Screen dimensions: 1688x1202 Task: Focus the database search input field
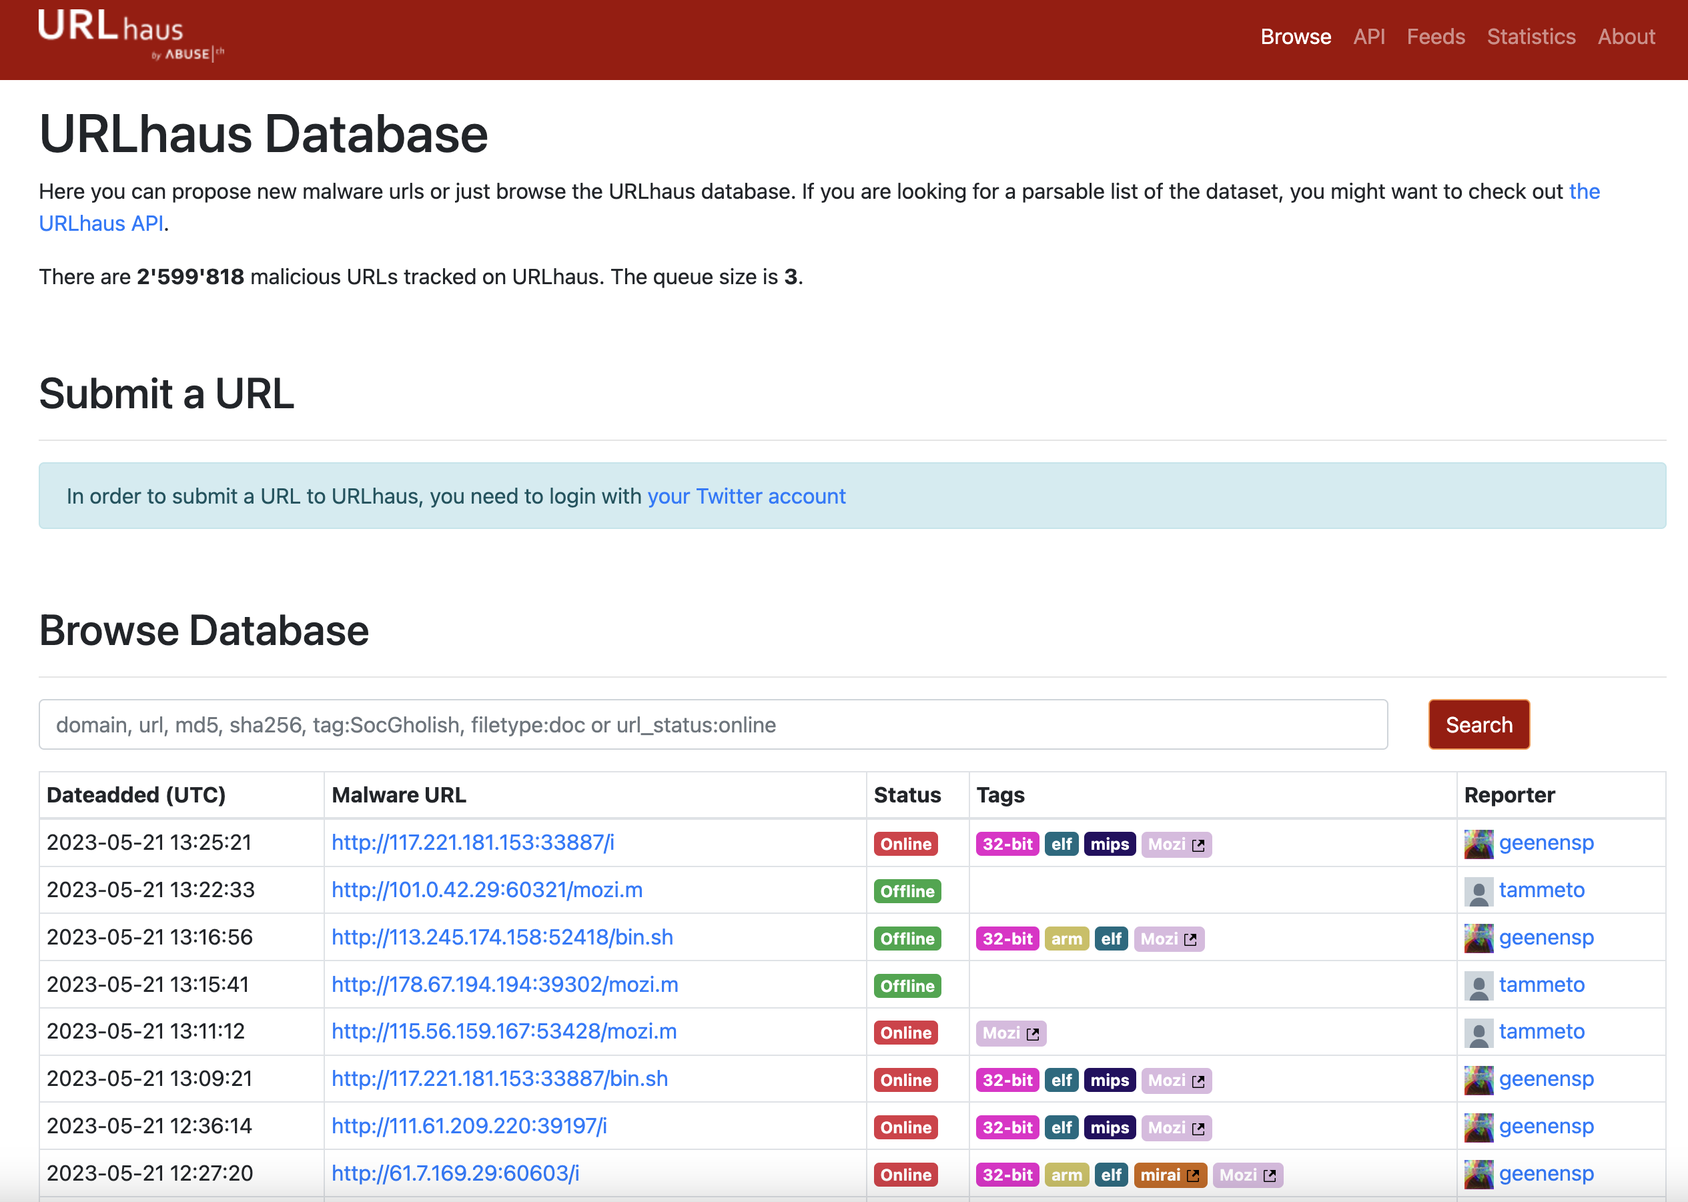click(713, 724)
